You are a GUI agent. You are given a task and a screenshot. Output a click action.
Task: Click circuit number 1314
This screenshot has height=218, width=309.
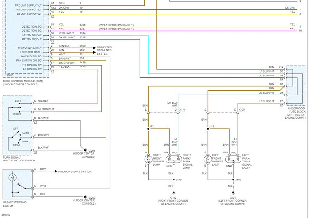(x=83, y=33)
